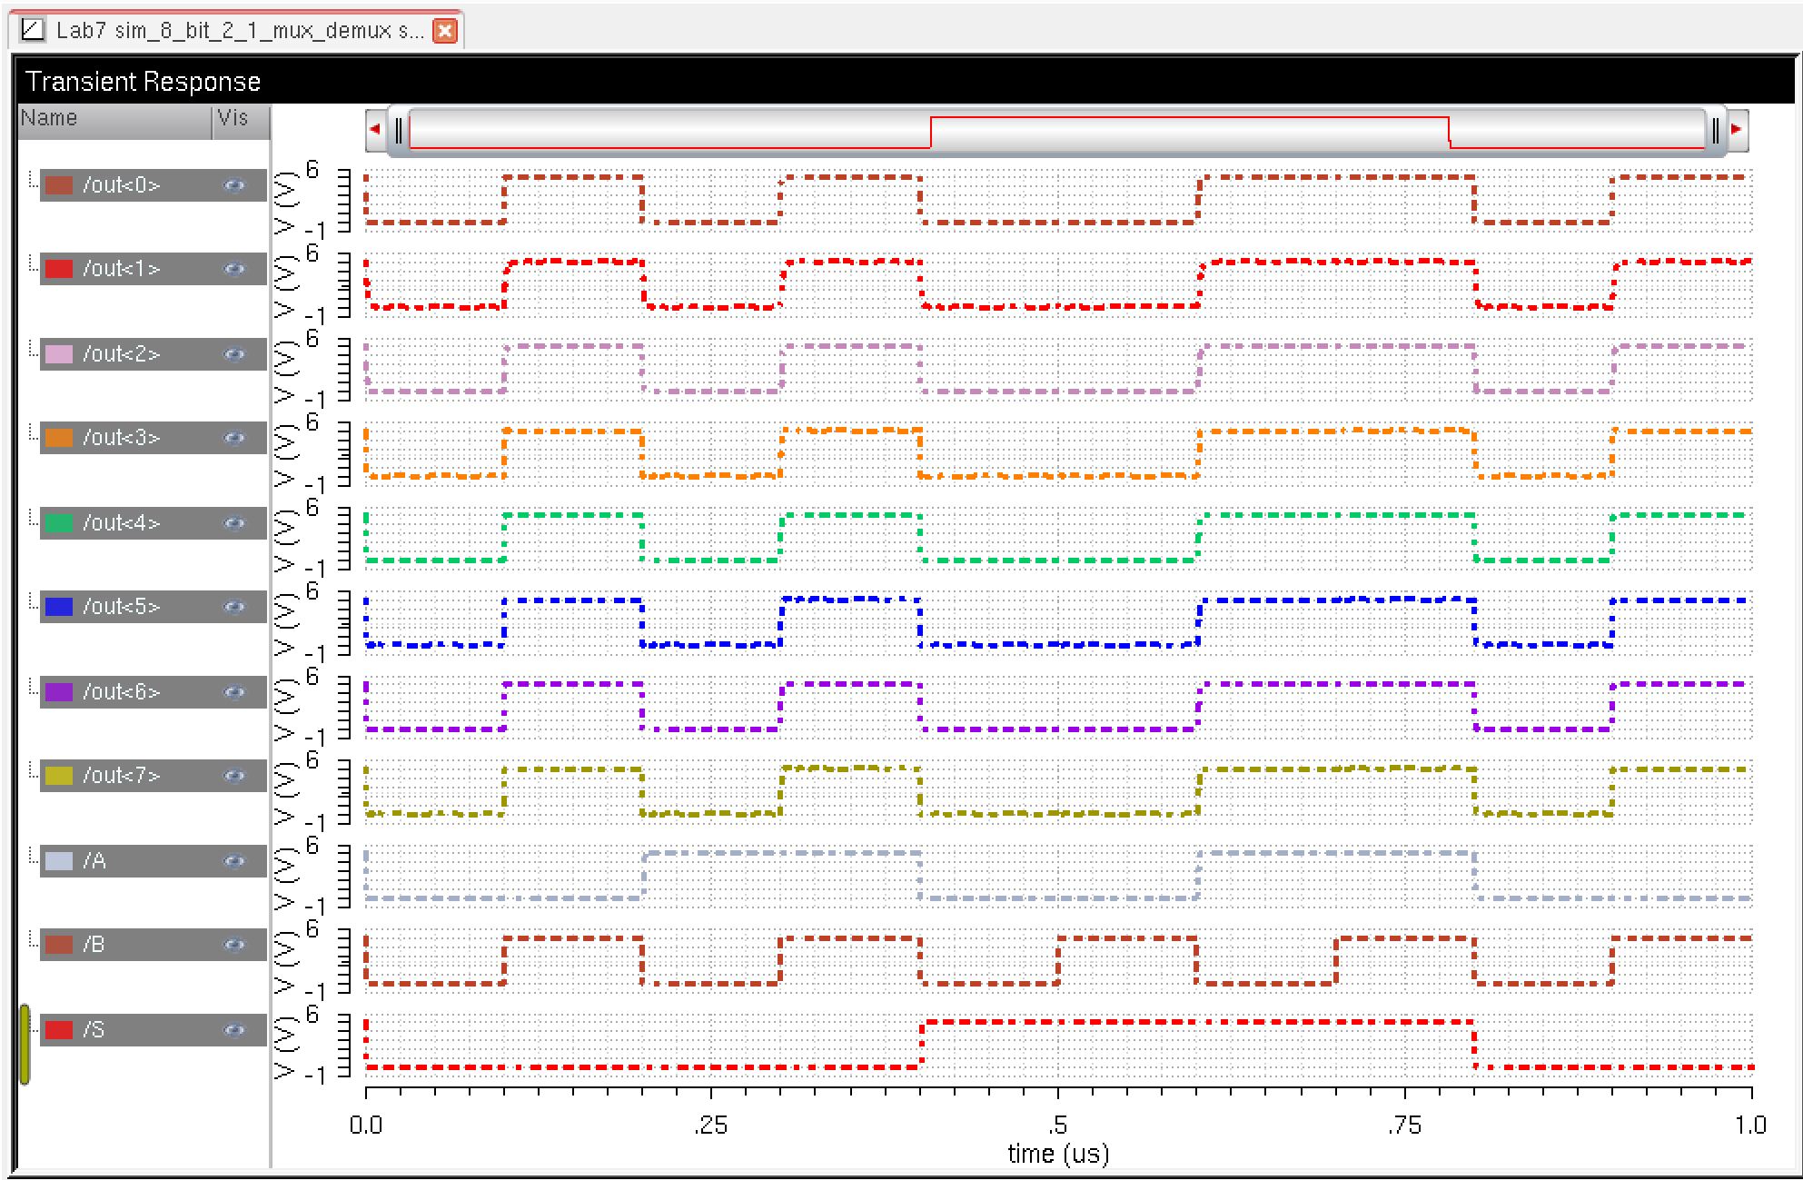The height and width of the screenshot is (1180, 1803).
Task: Toggle visibility eye for /out<7>
Action: coord(234,776)
